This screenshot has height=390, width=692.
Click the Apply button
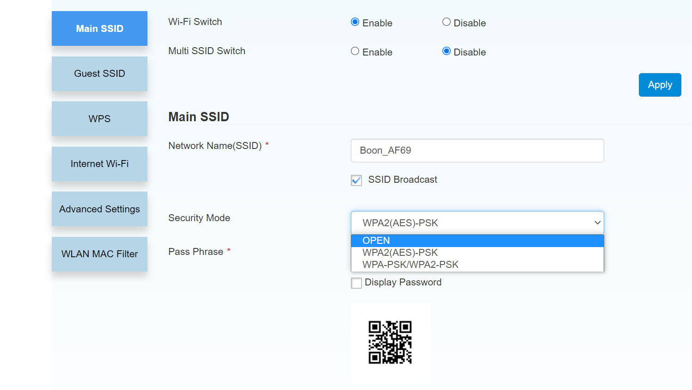coord(660,85)
